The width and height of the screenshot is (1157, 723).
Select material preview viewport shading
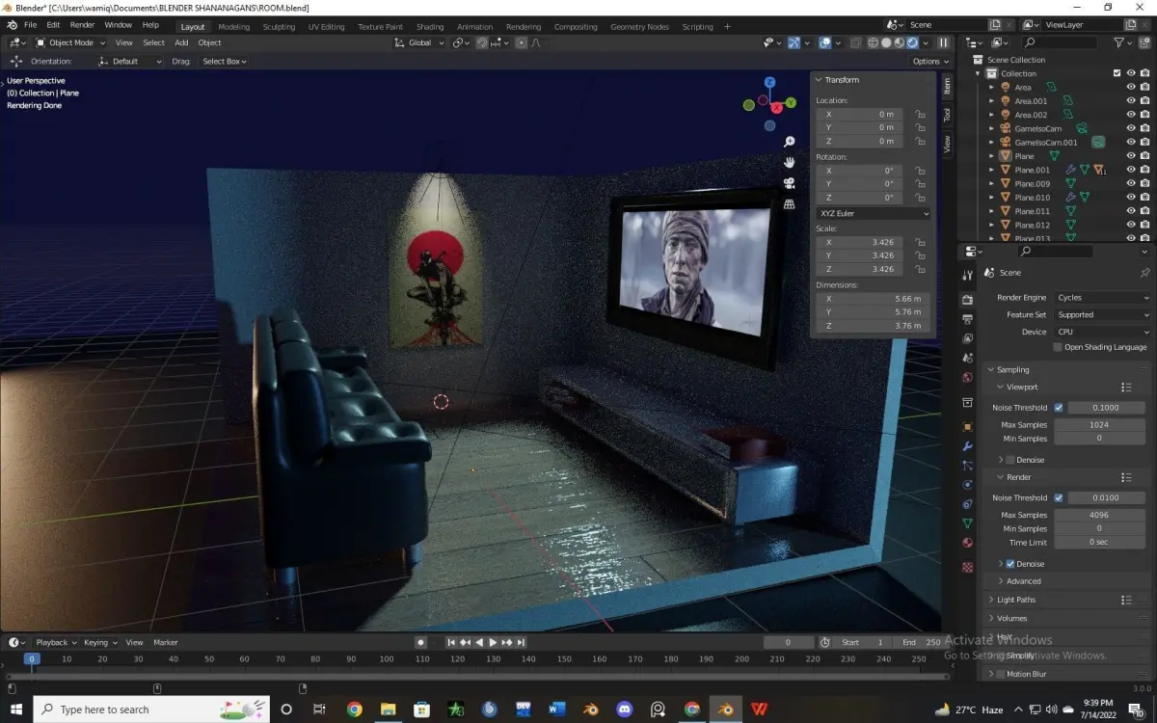(899, 42)
